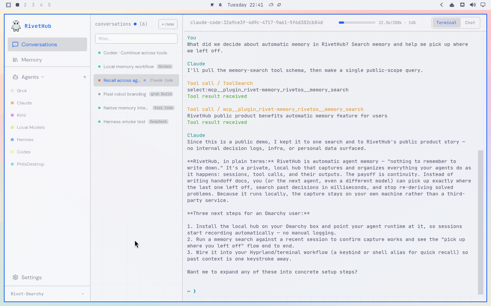Switch to workspace 5
Image resolution: width=491 pixels, height=306 pixels.
click(x=49, y=5)
